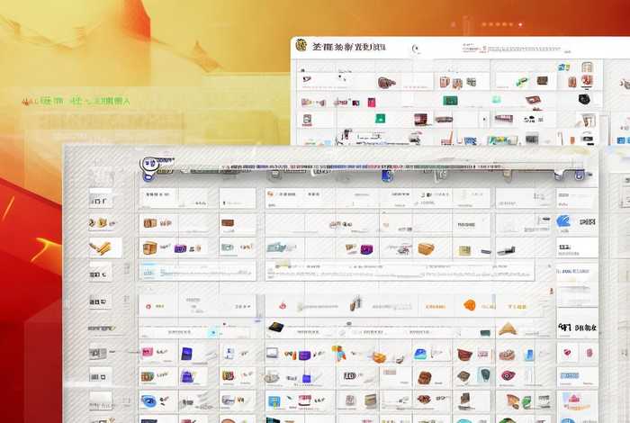630x423 pixels.
Task: Click the gold emblem logo in upper window
Action: click(301, 45)
